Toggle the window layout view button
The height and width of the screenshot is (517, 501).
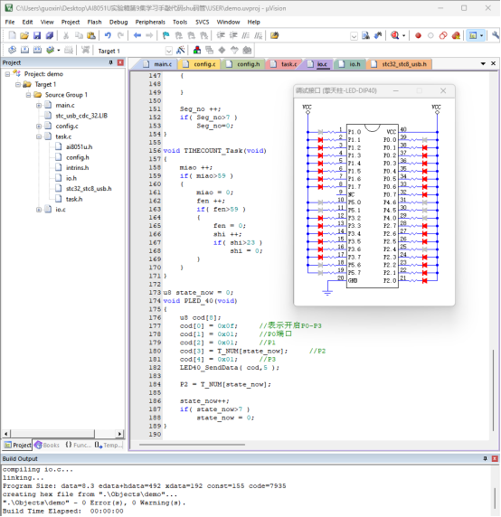[x=473, y=35]
